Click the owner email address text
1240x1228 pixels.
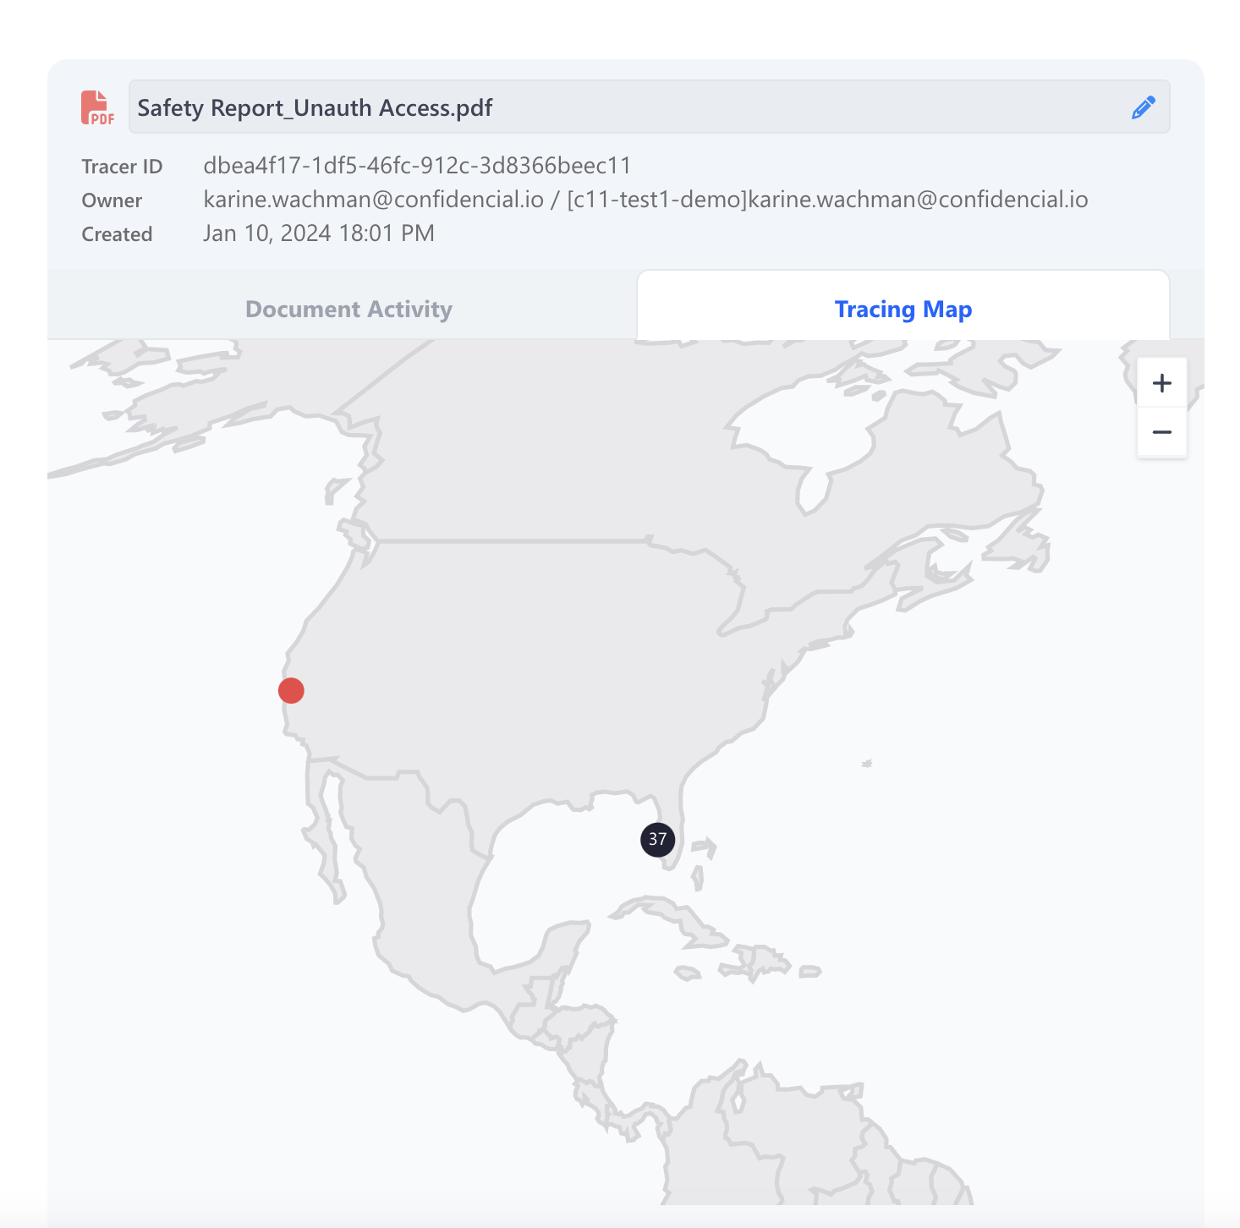645,200
